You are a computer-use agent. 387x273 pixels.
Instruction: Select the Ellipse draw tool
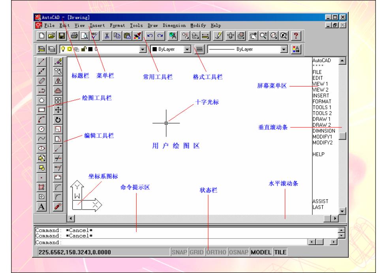click(41, 148)
